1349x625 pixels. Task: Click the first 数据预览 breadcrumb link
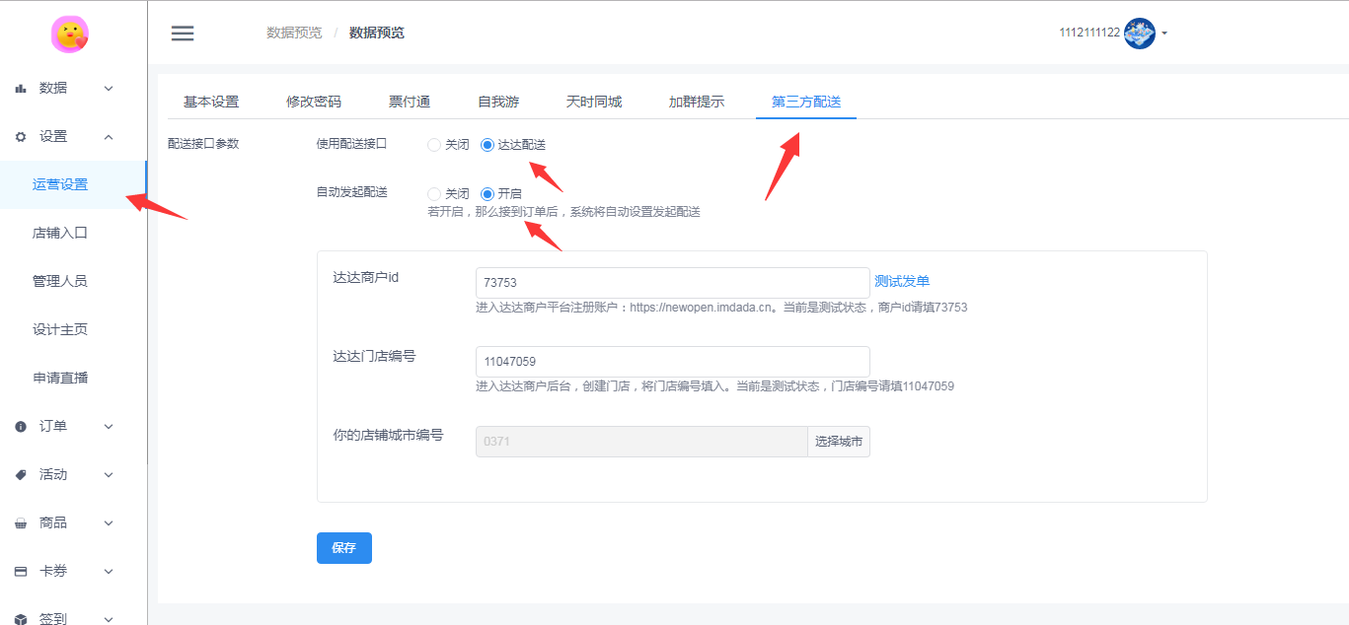(294, 34)
